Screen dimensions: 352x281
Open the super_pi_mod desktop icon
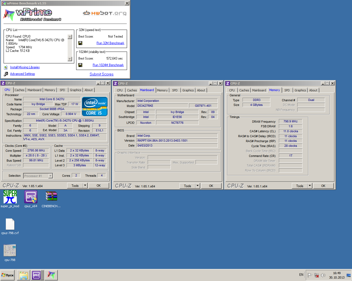tap(10, 197)
